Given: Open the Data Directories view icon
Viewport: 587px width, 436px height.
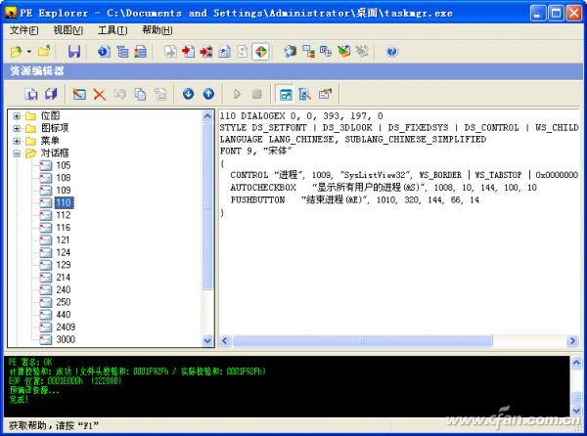Looking at the screenshot, I should [x=122, y=51].
